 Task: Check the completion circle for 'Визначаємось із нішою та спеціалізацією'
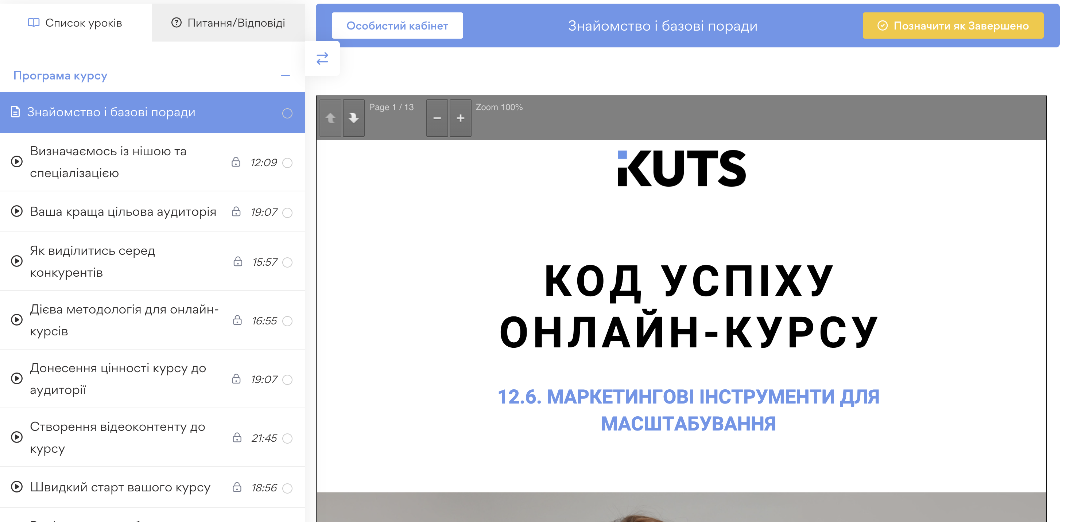click(287, 163)
